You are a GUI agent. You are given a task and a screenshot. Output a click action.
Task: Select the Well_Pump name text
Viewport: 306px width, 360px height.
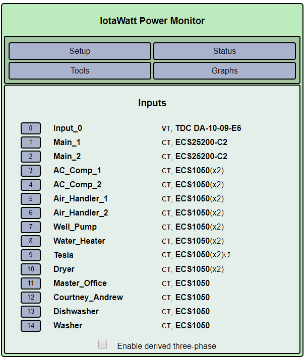(75, 227)
